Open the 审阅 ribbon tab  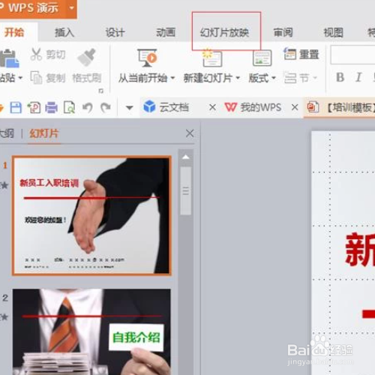pos(283,32)
